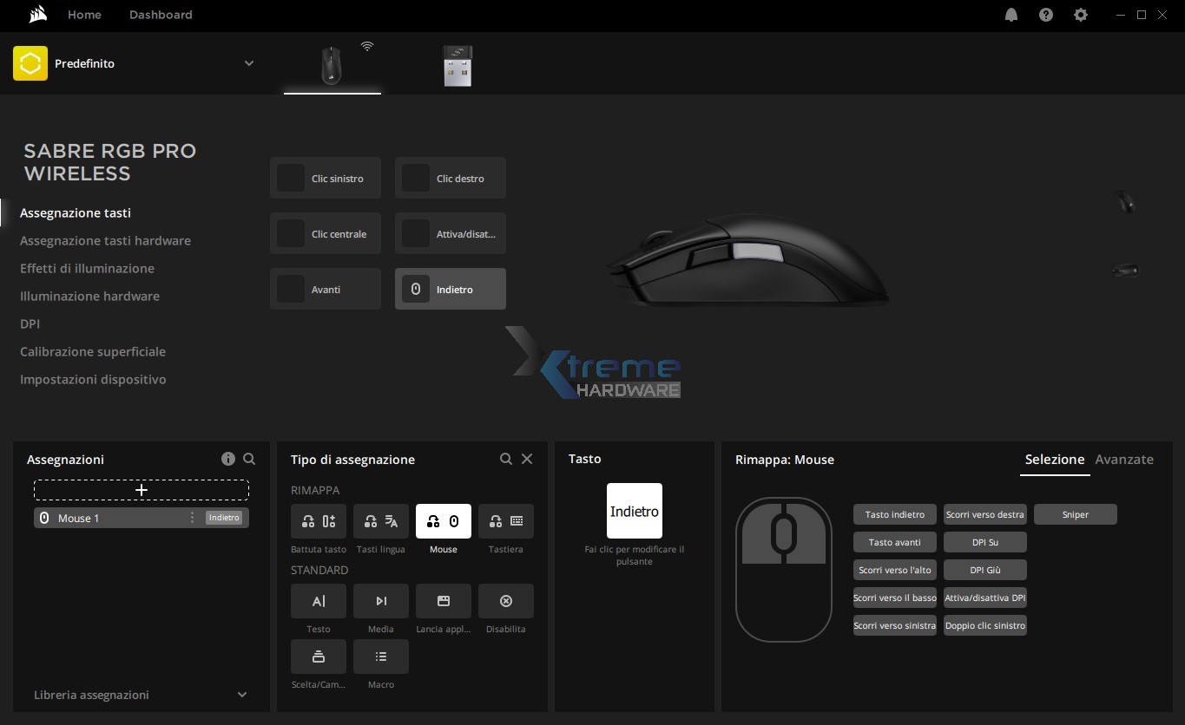Add a new assignment with plus
Screen dimensions: 1185x725
click(141, 490)
